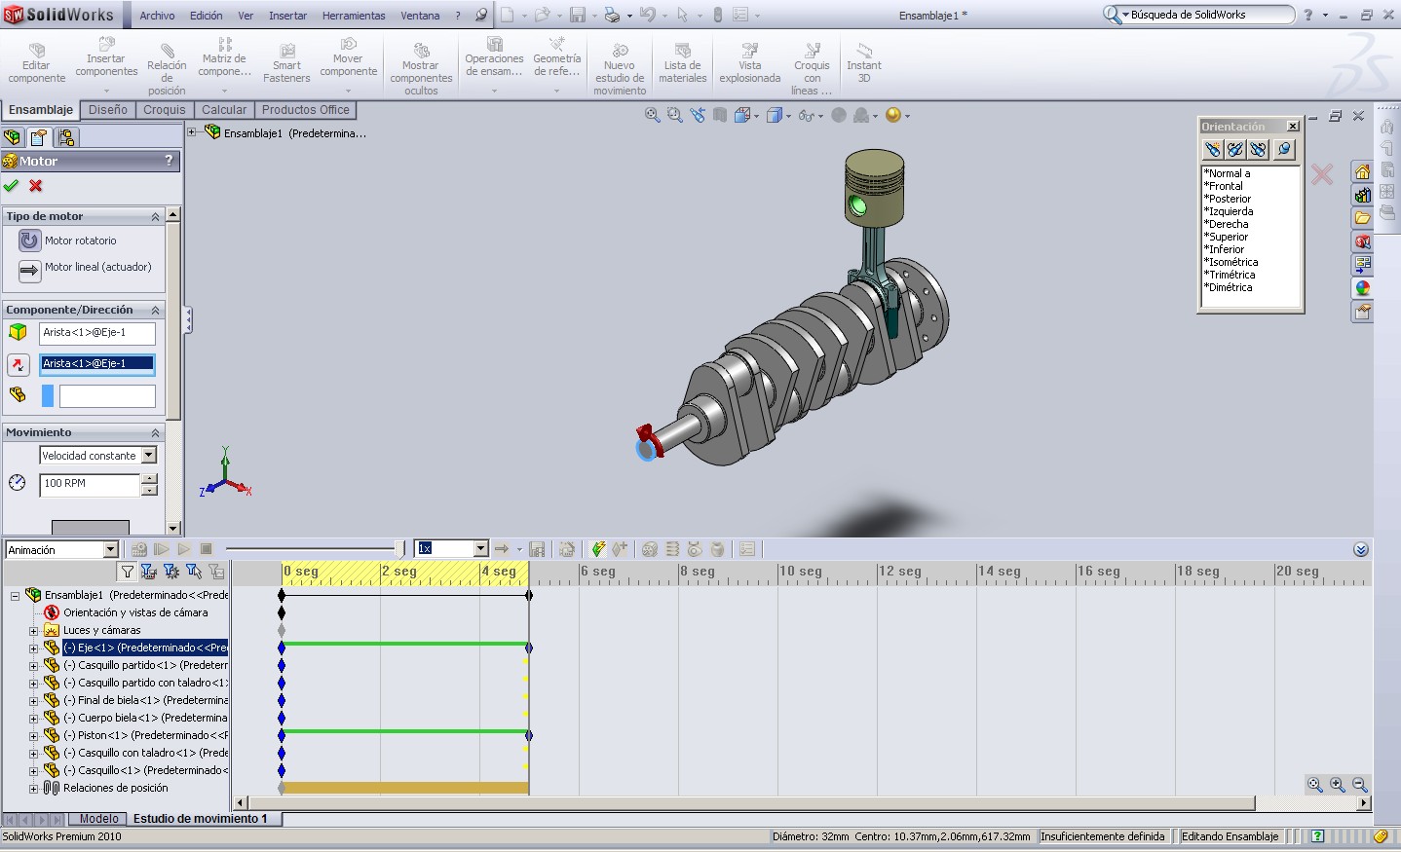Image resolution: width=1401 pixels, height=852 pixels.
Task: Click zoom to fit icon in viewport toolbar
Action: pyautogui.click(x=653, y=115)
